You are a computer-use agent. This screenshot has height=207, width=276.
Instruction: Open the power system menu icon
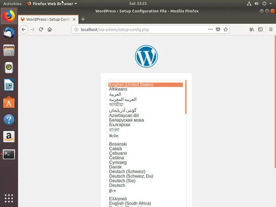pyautogui.click(x=264, y=3)
